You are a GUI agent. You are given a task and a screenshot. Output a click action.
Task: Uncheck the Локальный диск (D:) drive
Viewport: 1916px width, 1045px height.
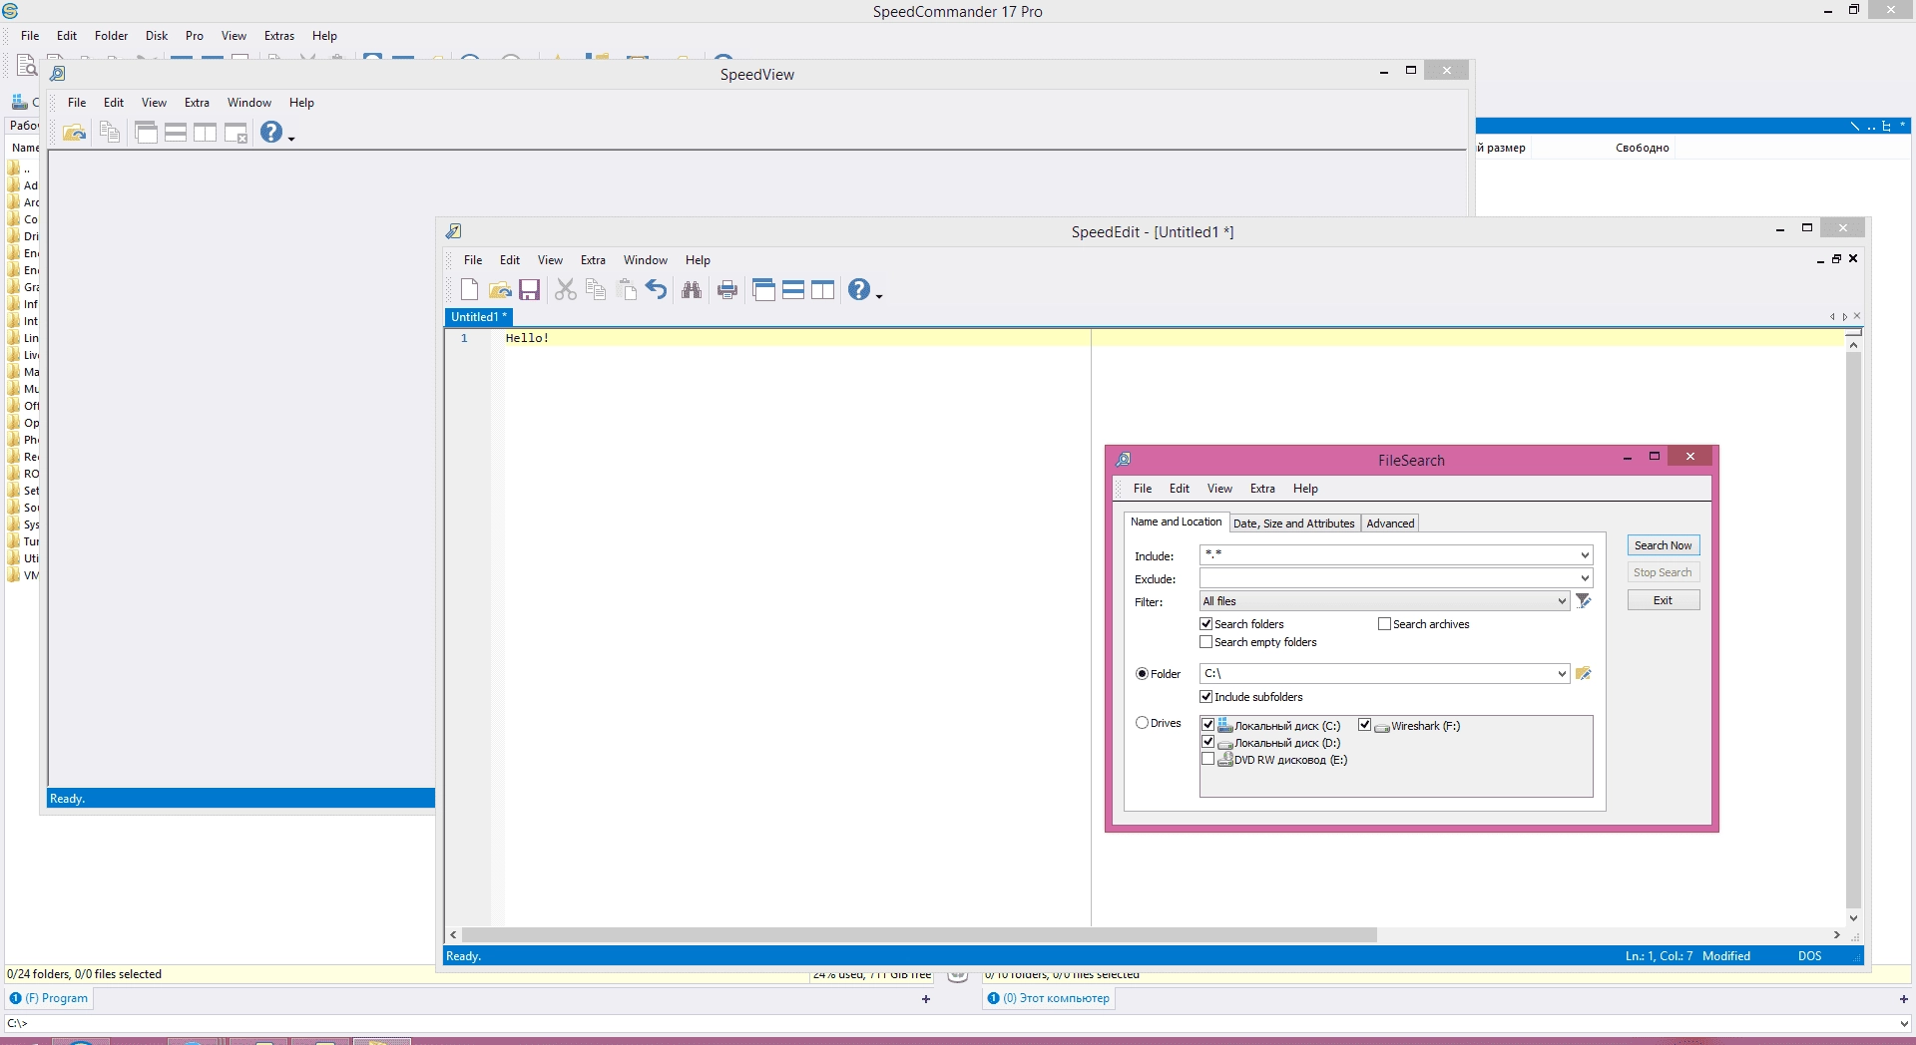tap(1207, 742)
